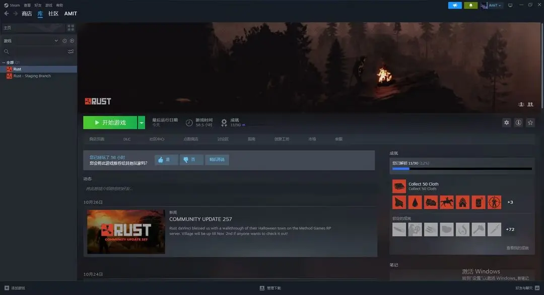
Task: Click the achievements progress bar
Action: click(462, 169)
